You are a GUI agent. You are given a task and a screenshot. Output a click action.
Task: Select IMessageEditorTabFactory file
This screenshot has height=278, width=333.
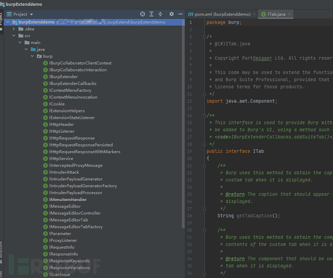tap(76, 226)
